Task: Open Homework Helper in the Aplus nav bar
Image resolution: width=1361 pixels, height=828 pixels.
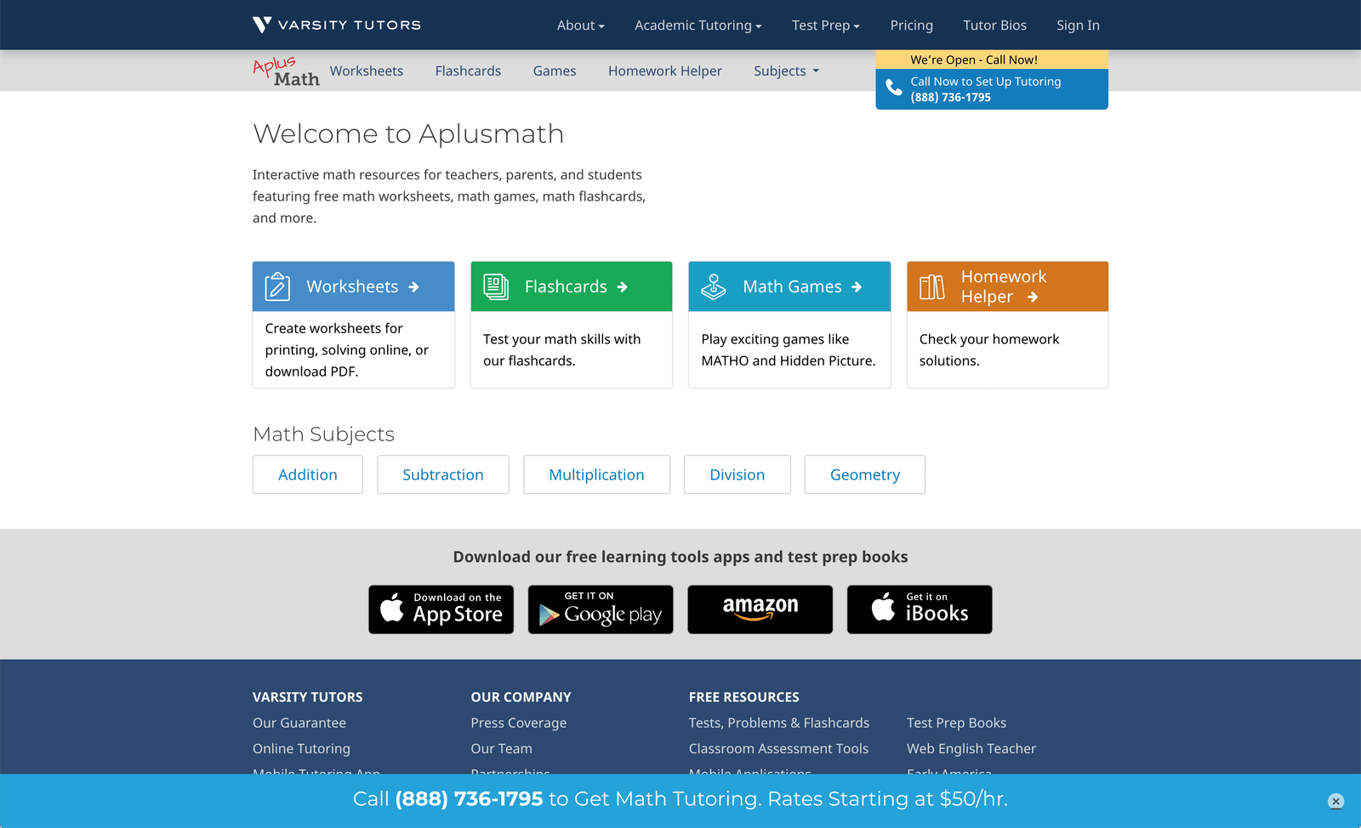Action: click(x=664, y=71)
